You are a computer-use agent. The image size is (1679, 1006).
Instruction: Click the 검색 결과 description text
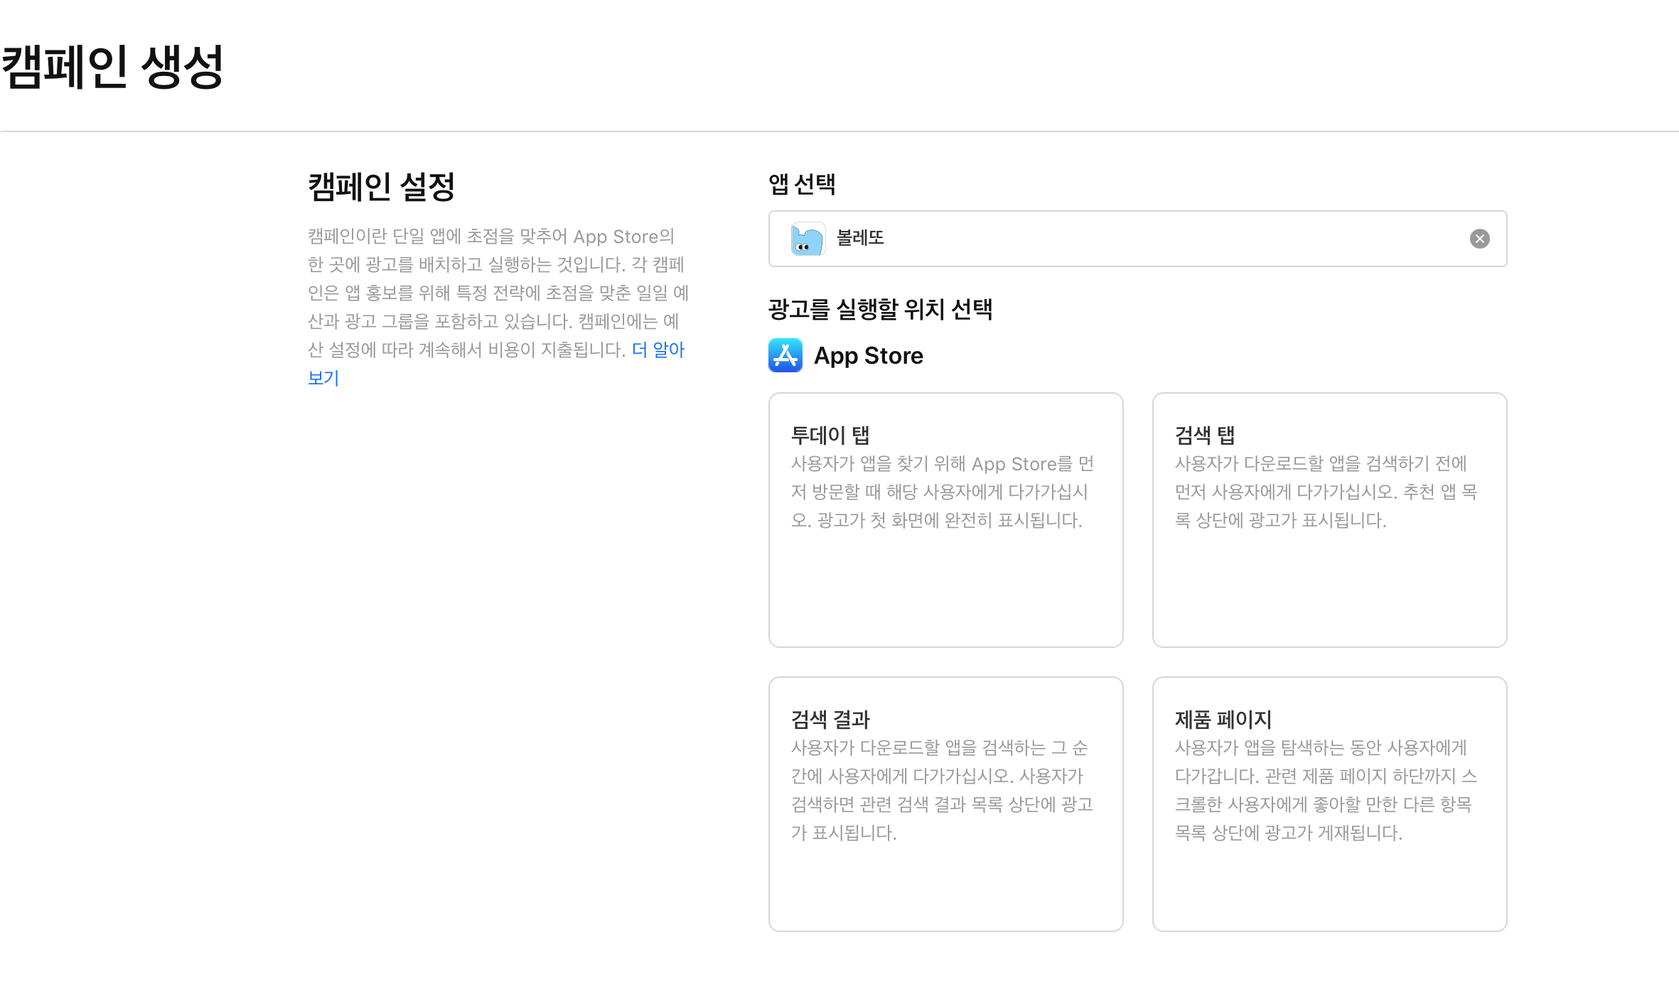(x=942, y=790)
